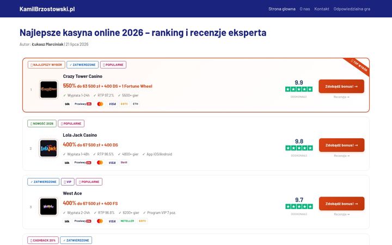Click Visa icon on Lola Jack card
Viewport: 392px width, 245px height.
(112, 162)
